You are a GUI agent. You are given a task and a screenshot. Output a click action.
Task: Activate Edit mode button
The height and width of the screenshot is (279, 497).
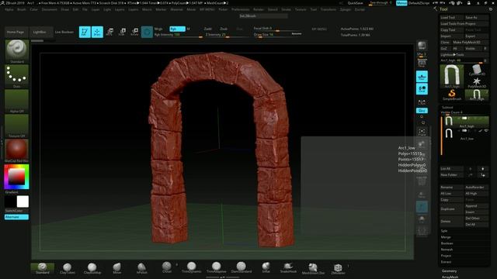pos(85,32)
